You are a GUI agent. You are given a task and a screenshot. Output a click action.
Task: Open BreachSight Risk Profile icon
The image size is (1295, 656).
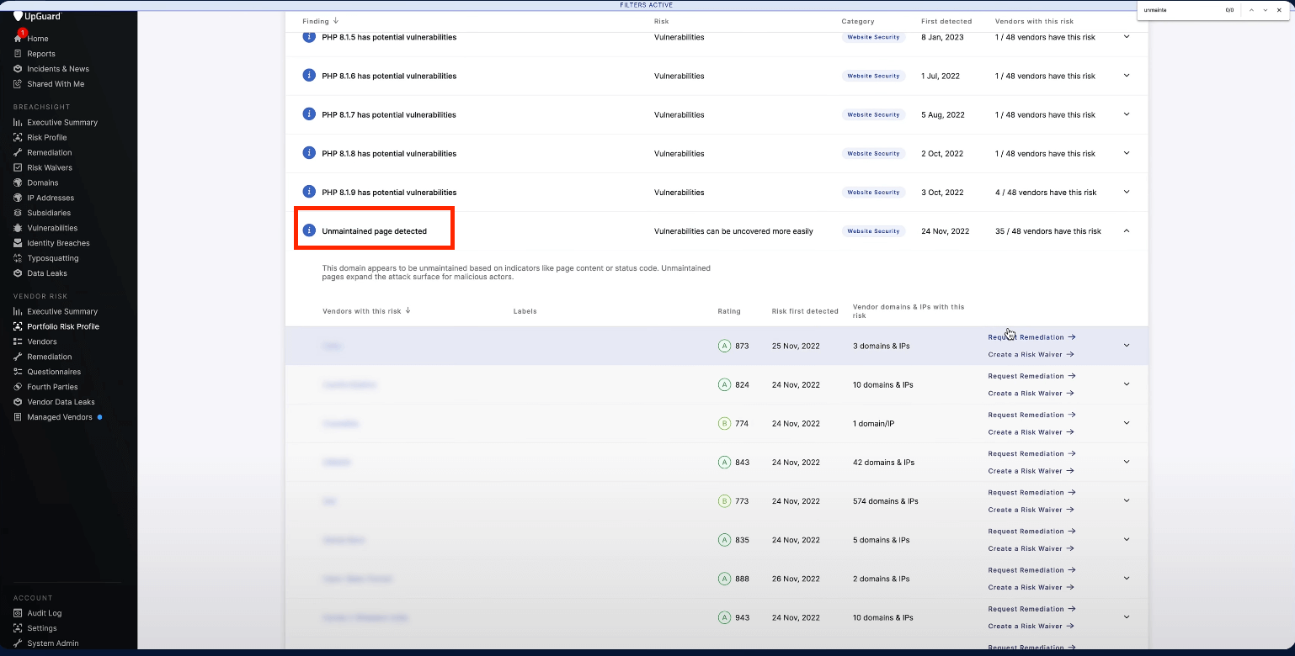pos(18,138)
